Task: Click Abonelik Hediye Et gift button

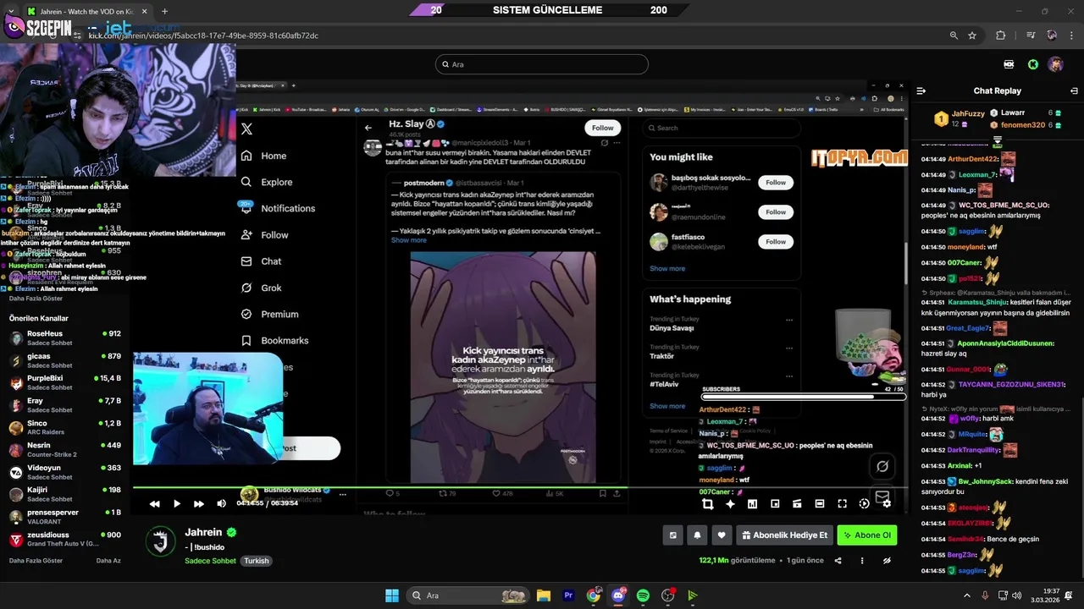Action: 784,535
